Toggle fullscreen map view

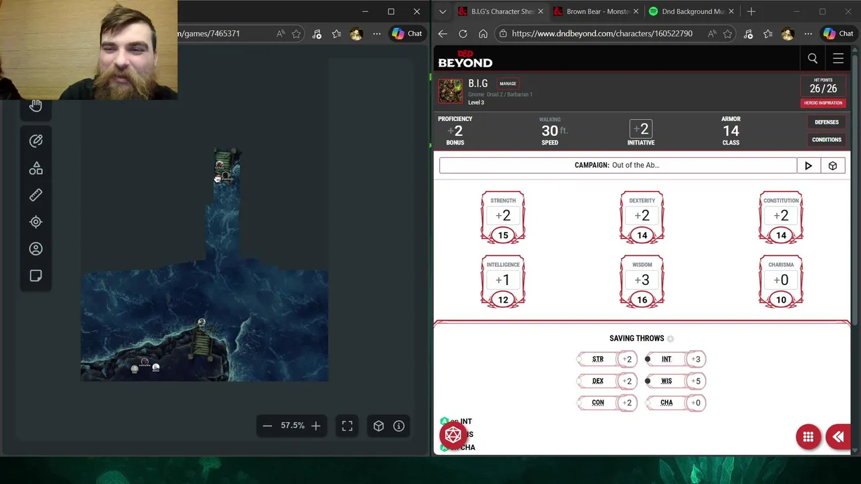click(x=347, y=426)
